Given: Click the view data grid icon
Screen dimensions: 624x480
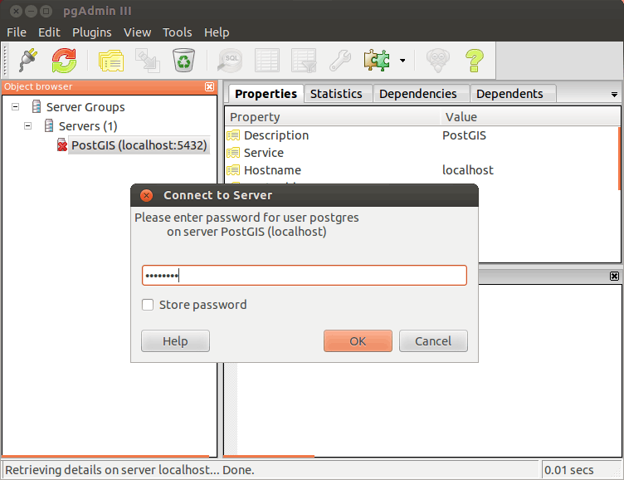Looking at the screenshot, I should [267, 61].
